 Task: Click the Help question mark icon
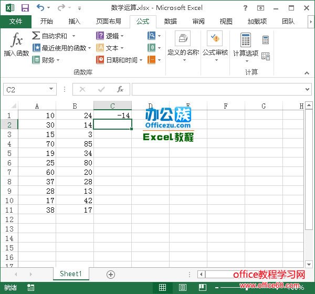[245, 8]
